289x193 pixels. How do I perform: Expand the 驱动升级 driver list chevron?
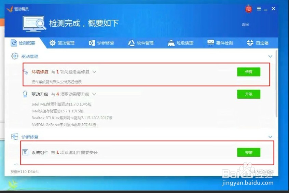click(x=94, y=94)
